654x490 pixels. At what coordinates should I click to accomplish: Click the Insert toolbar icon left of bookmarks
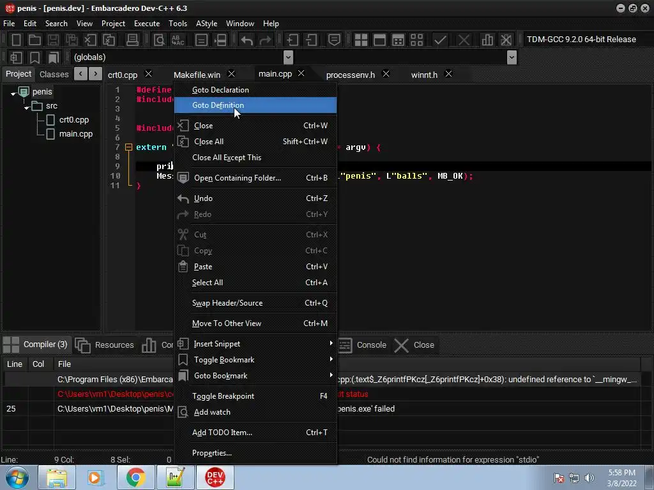coord(16,57)
